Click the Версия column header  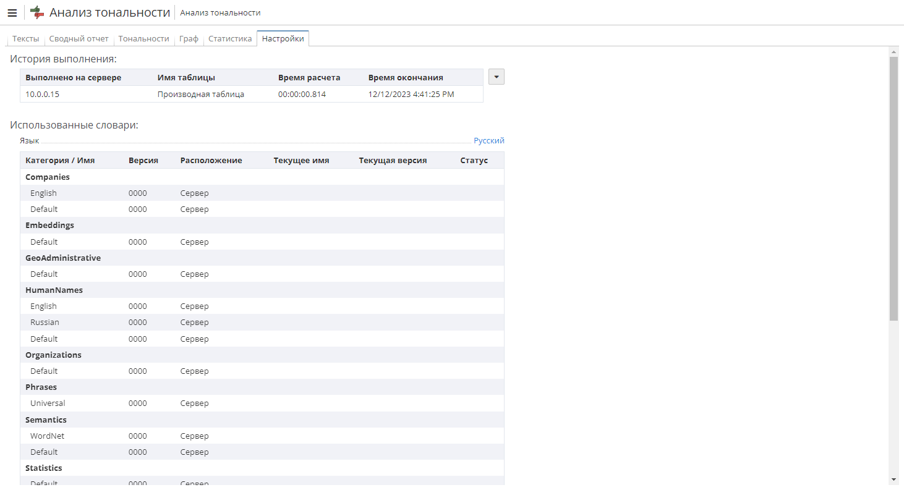[x=143, y=161]
